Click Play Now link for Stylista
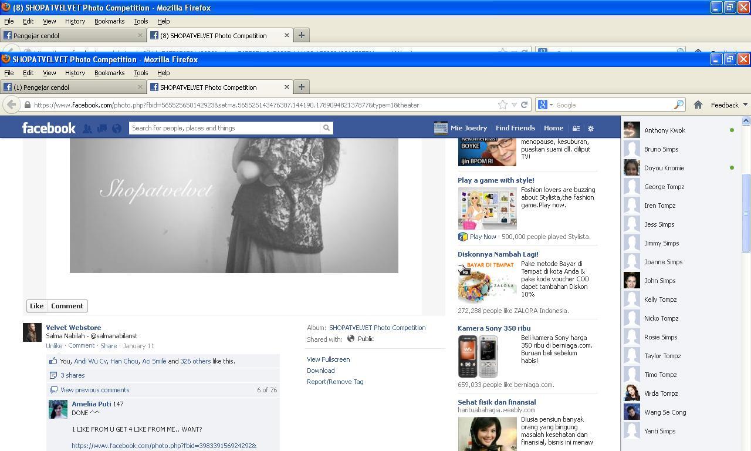Image resolution: width=751 pixels, height=451 pixels. 483,237
